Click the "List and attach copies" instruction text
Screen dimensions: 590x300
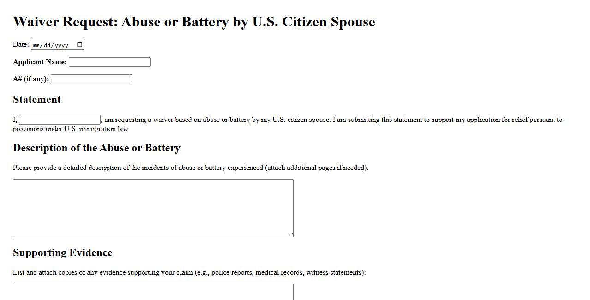point(189,272)
